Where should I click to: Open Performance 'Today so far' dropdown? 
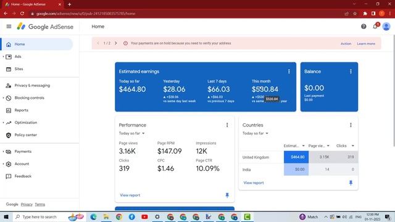click(131, 133)
